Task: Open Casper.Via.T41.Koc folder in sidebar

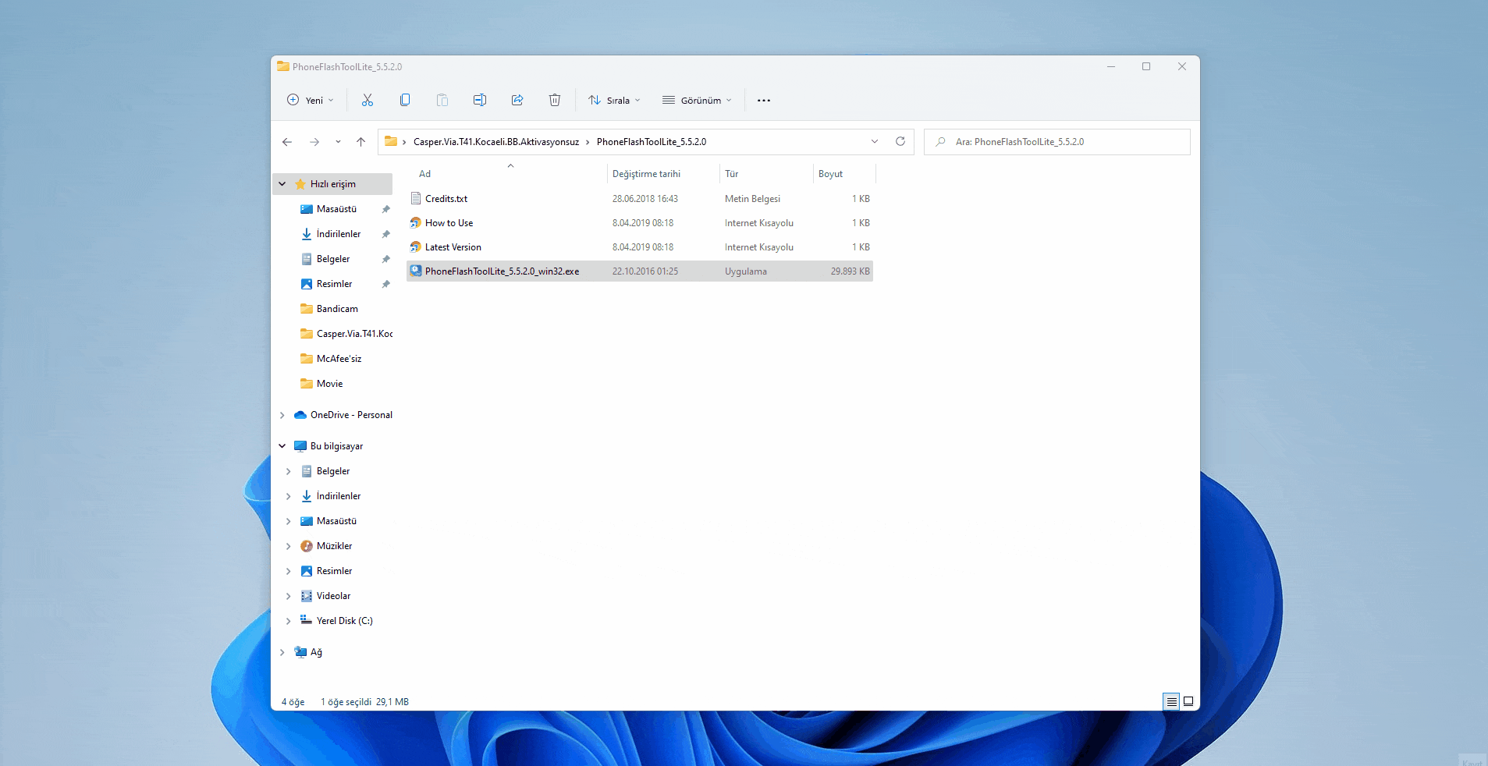Action: (354, 334)
